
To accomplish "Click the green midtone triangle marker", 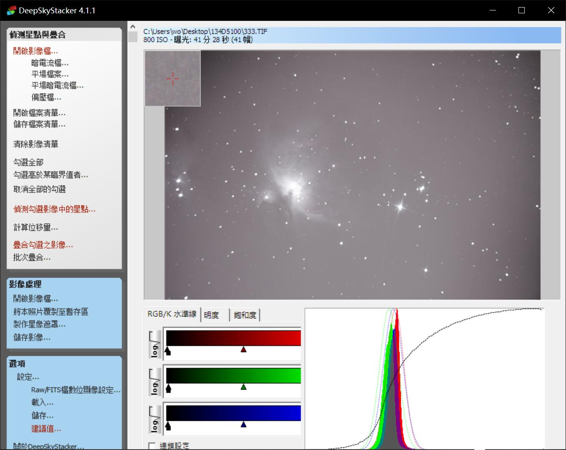I will pyautogui.click(x=244, y=387).
